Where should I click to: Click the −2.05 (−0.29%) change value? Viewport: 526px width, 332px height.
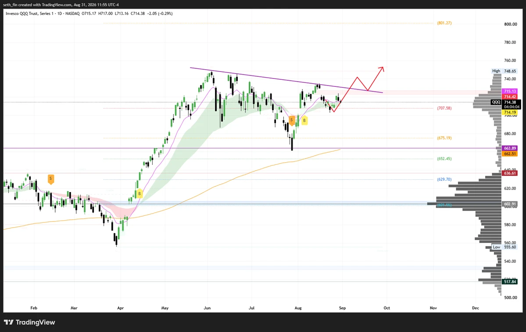coord(160,14)
